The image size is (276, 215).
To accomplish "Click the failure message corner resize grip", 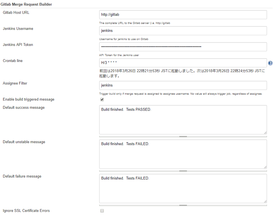I will click(265, 202).
